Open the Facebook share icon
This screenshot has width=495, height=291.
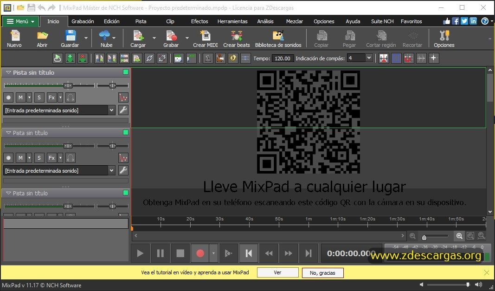pos(455,21)
